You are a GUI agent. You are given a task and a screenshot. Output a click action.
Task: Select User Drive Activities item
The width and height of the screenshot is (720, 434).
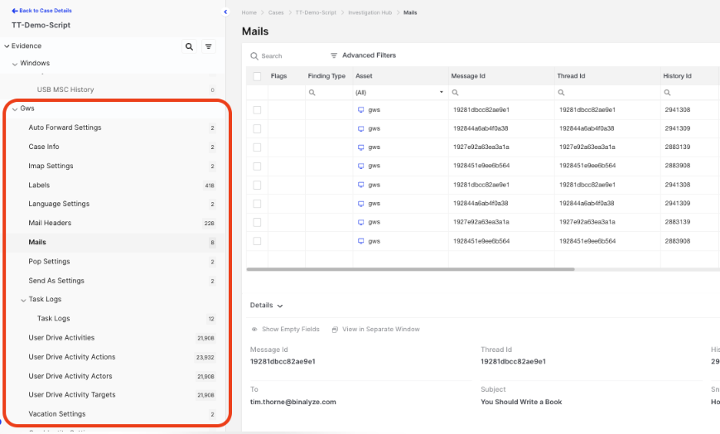[61, 338]
